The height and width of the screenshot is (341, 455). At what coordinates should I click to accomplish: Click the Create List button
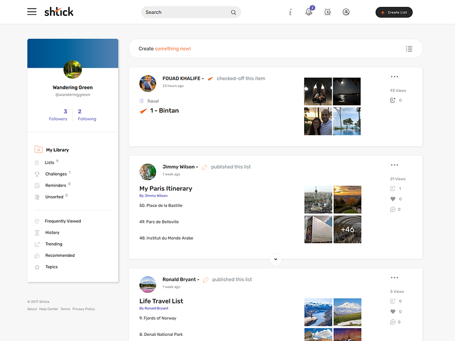click(394, 12)
